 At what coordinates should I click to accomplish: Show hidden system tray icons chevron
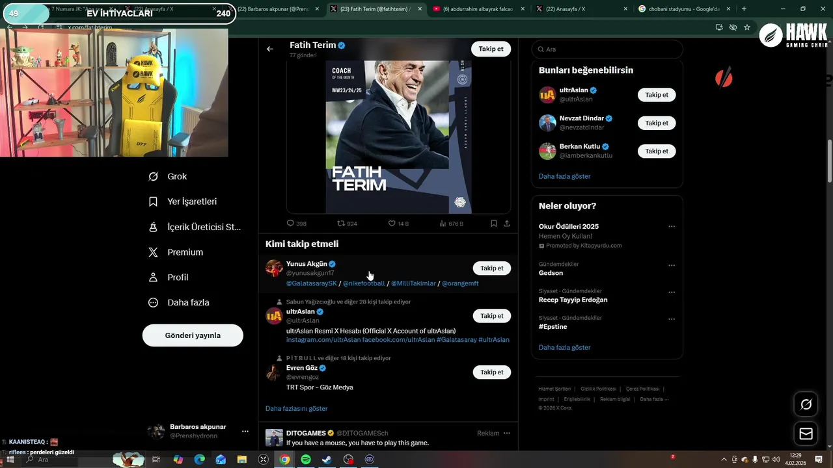(x=725, y=460)
